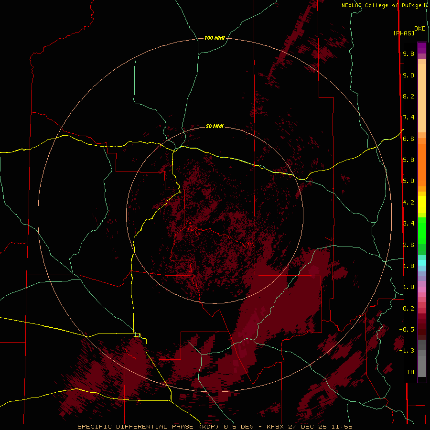Click the [PHAS] label above the color bar
430x430 pixels.
tap(404, 33)
